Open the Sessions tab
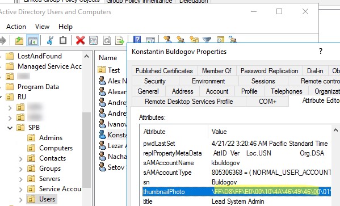 point(263,81)
